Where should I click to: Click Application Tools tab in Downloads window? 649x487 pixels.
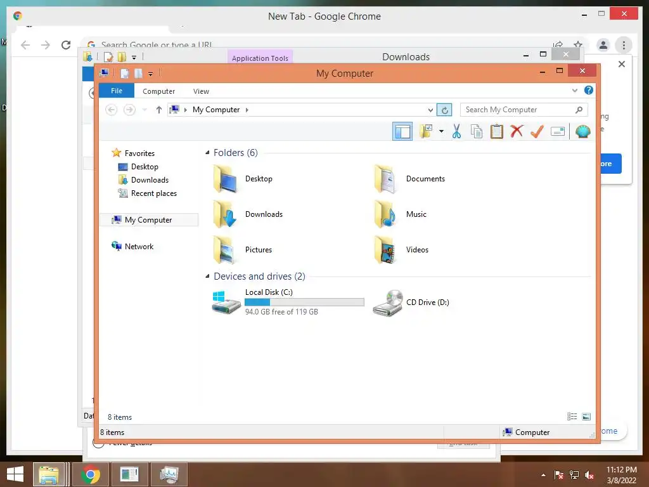click(x=260, y=58)
